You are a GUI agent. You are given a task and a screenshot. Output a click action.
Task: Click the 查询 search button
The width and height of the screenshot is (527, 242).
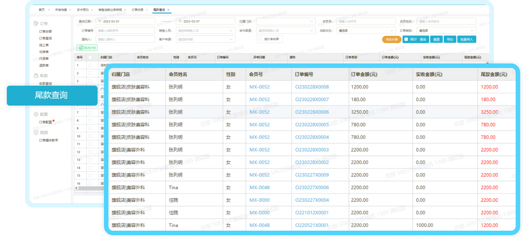[x=423, y=39]
